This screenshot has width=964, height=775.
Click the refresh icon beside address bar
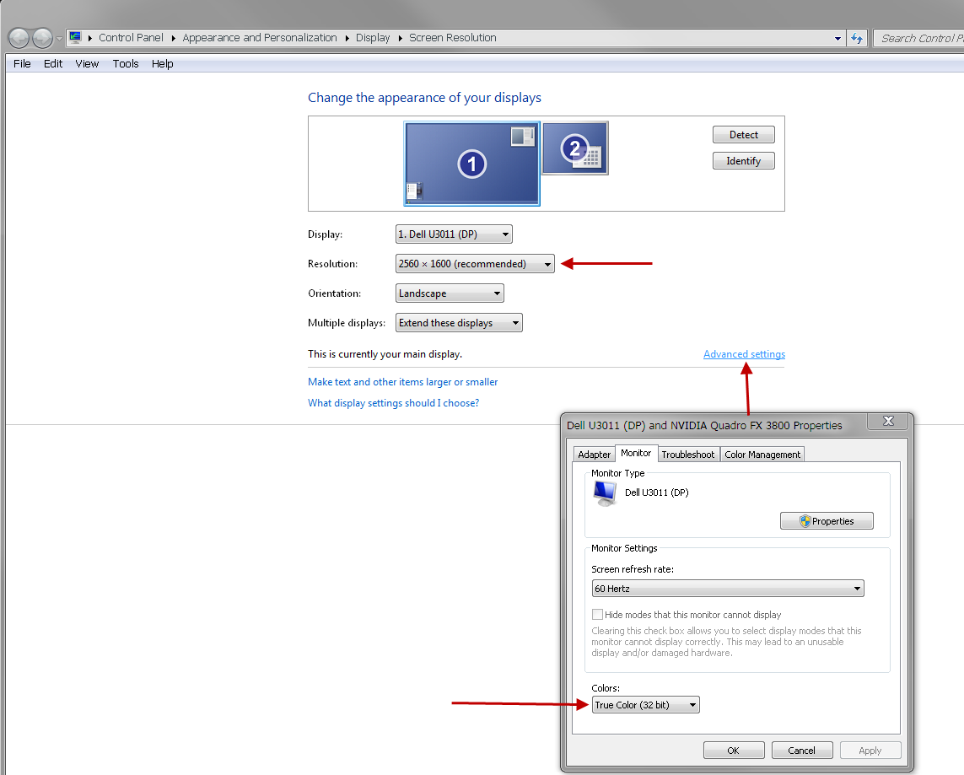857,38
